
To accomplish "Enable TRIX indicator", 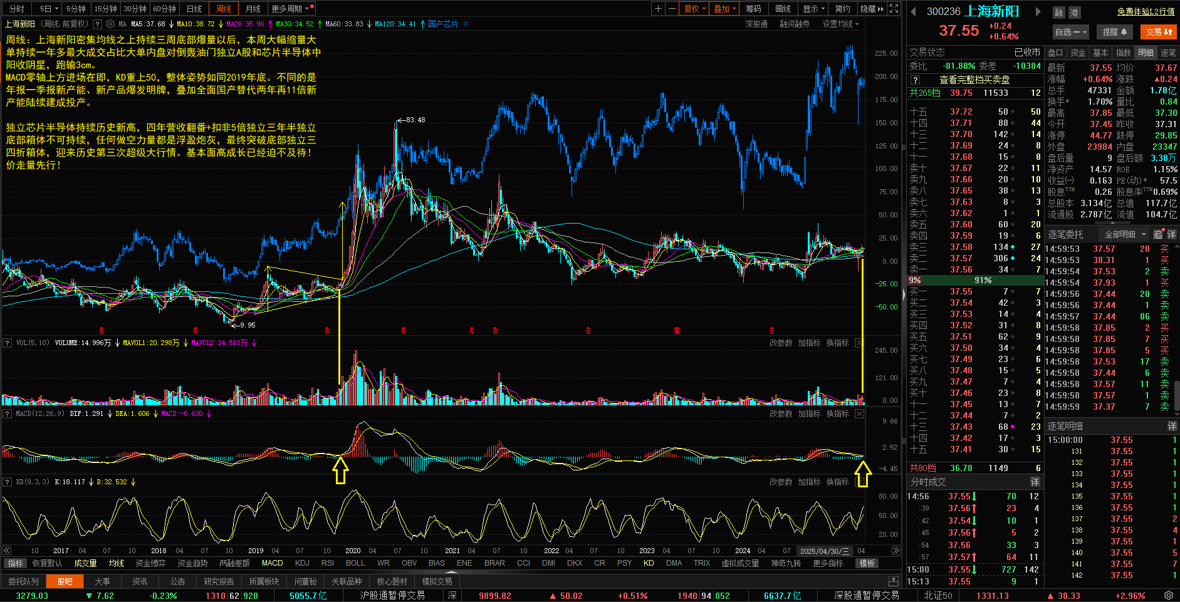I will [702, 563].
